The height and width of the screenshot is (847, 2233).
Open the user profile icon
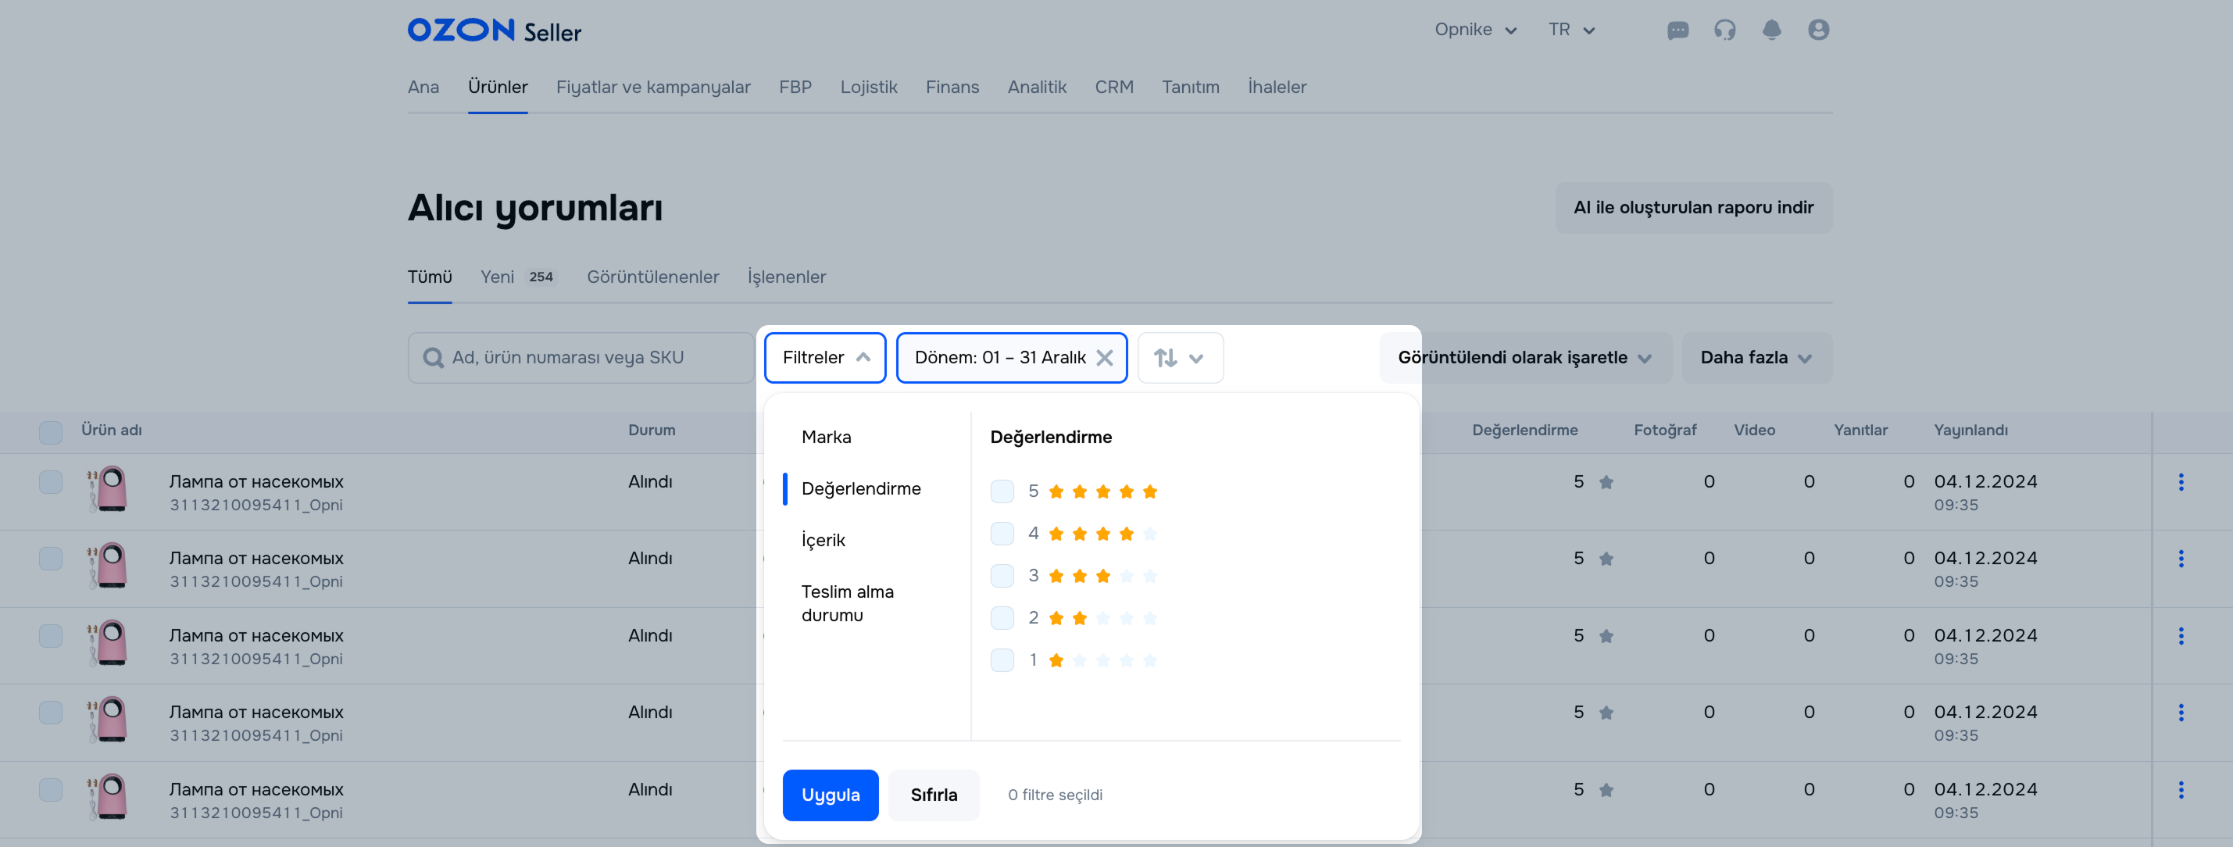point(1818,30)
